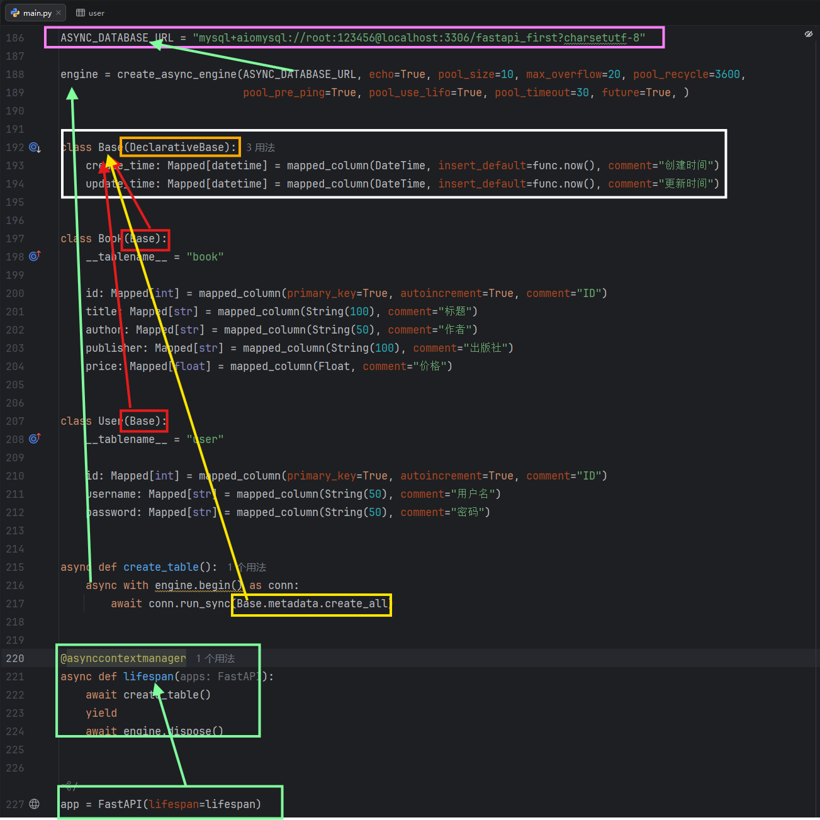Show the 3 用法 usages hint for Base
The width and height of the screenshot is (820, 820).
tap(261, 147)
